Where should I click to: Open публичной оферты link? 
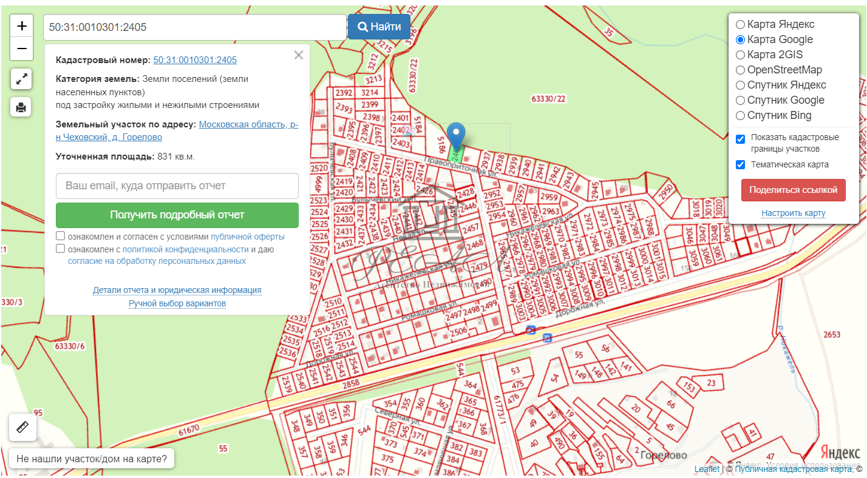[248, 237]
